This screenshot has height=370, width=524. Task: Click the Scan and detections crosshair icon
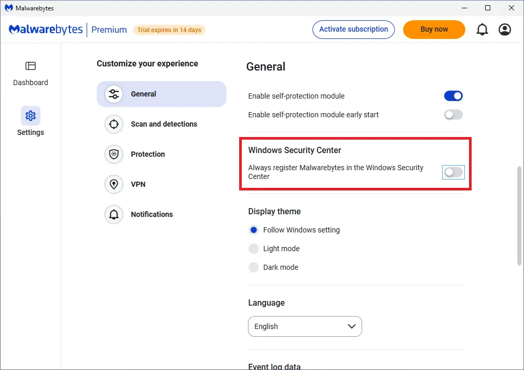pyautogui.click(x=114, y=124)
